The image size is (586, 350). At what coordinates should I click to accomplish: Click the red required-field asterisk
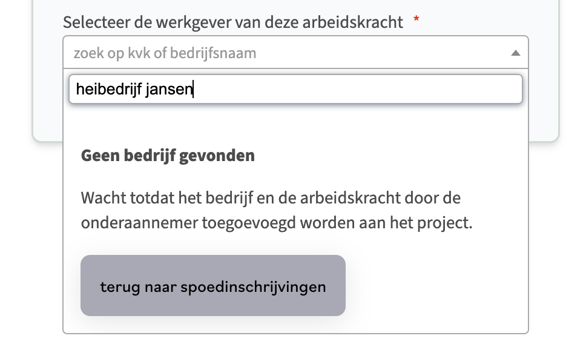point(416,19)
